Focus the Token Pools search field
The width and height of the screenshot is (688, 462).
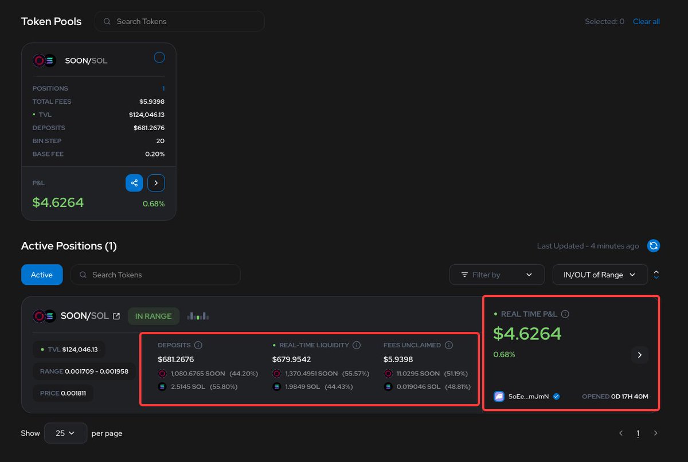coord(179,21)
